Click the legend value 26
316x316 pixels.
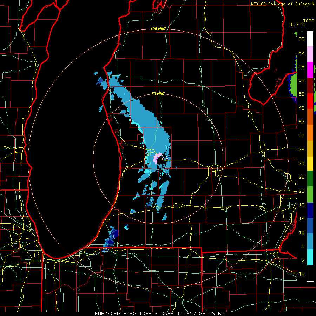[x=302, y=177]
